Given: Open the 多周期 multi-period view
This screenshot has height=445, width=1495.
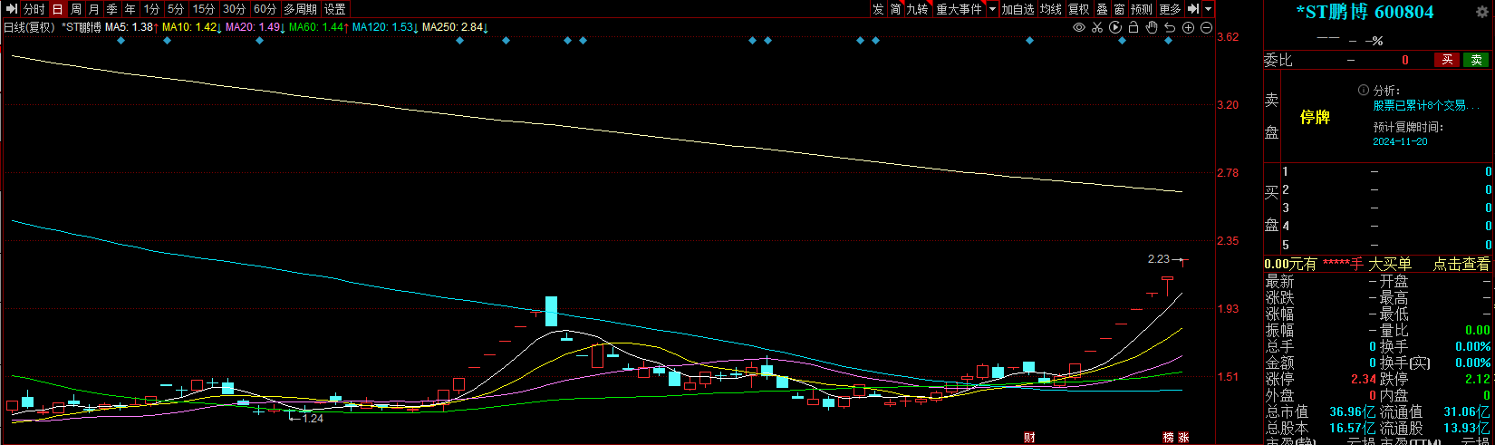Looking at the screenshot, I should (x=301, y=9).
